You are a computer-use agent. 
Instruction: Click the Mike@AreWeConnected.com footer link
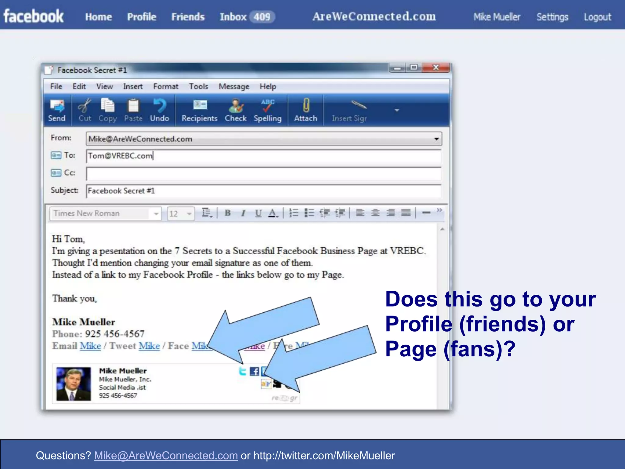(166, 456)
